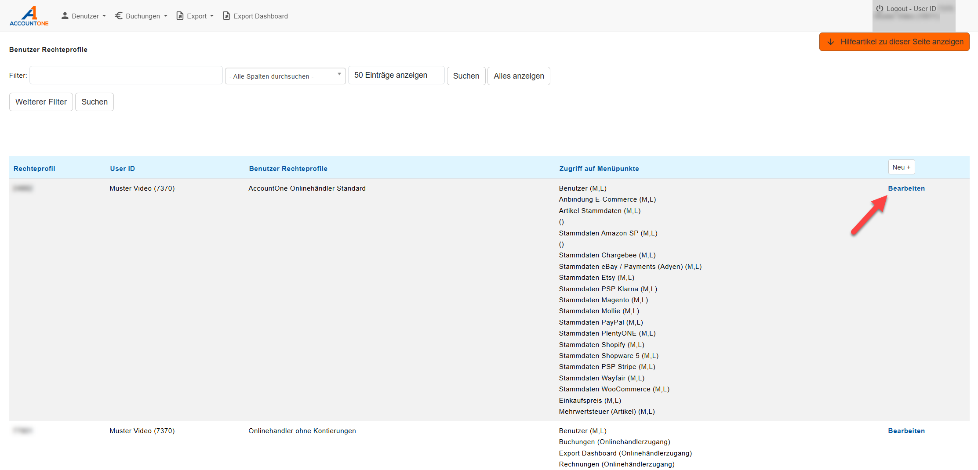This screenshot has width=978, height=470.
Task: Click Muster Video (7370) in first row
Action: point(142,188)
